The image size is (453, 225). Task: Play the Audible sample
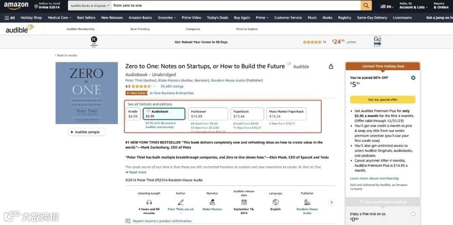pyautogui.click(x=87, y=132)
